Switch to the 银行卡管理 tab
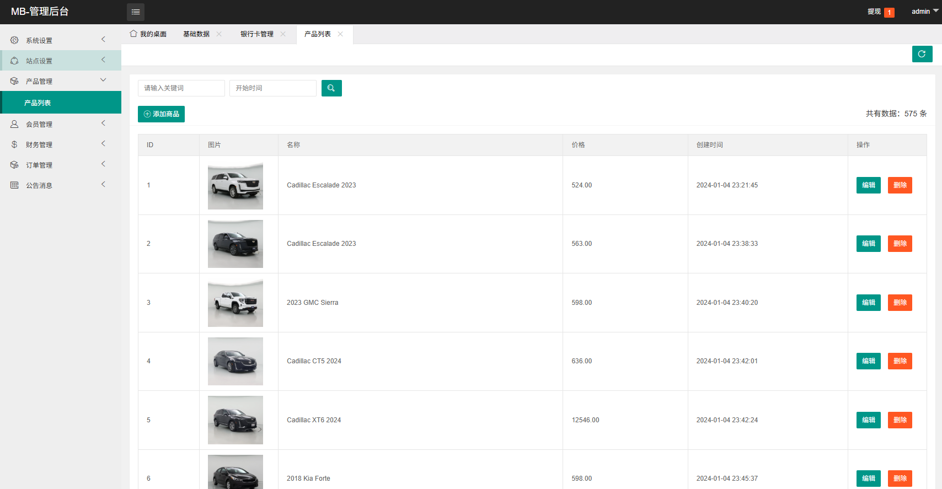The image size is (942, 489). pyautogui.click(x=257, y=34)
